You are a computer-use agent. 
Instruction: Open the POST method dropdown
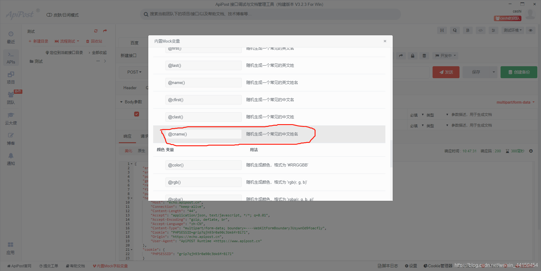point(134,72)
